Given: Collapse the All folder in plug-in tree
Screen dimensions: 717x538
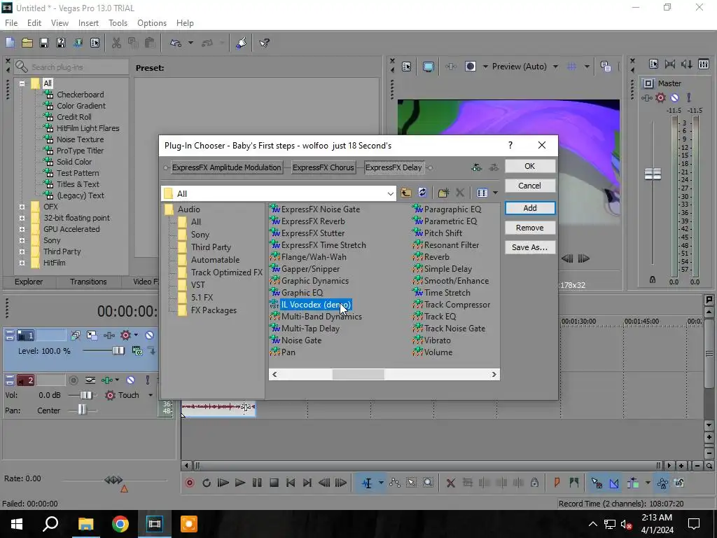Looking at the screenshot, I should 22,83.
